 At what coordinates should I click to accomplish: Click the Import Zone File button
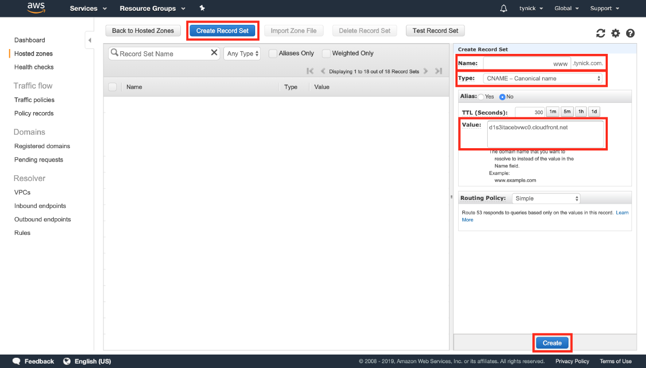[293, 31]
